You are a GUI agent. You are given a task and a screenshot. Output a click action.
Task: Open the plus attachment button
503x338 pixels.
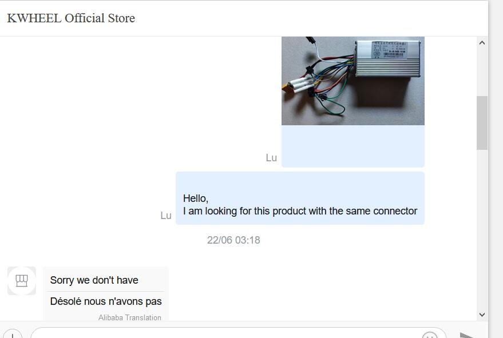pyautogui.click(x=12, y=333)
